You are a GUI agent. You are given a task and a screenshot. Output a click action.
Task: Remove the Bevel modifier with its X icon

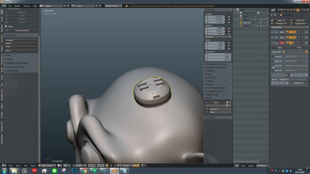(x=307, y=32)
